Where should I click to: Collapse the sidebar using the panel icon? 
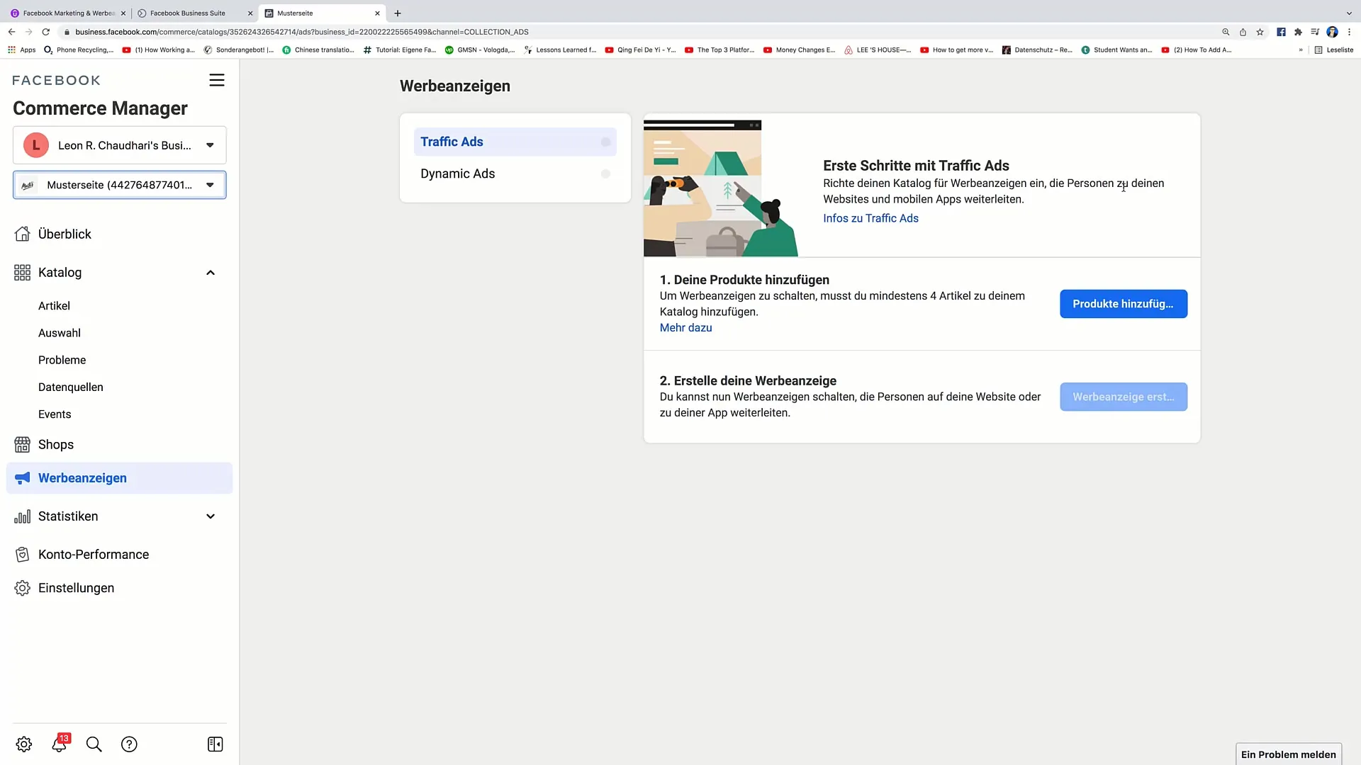pyautogui.click(x=215, y=744)
